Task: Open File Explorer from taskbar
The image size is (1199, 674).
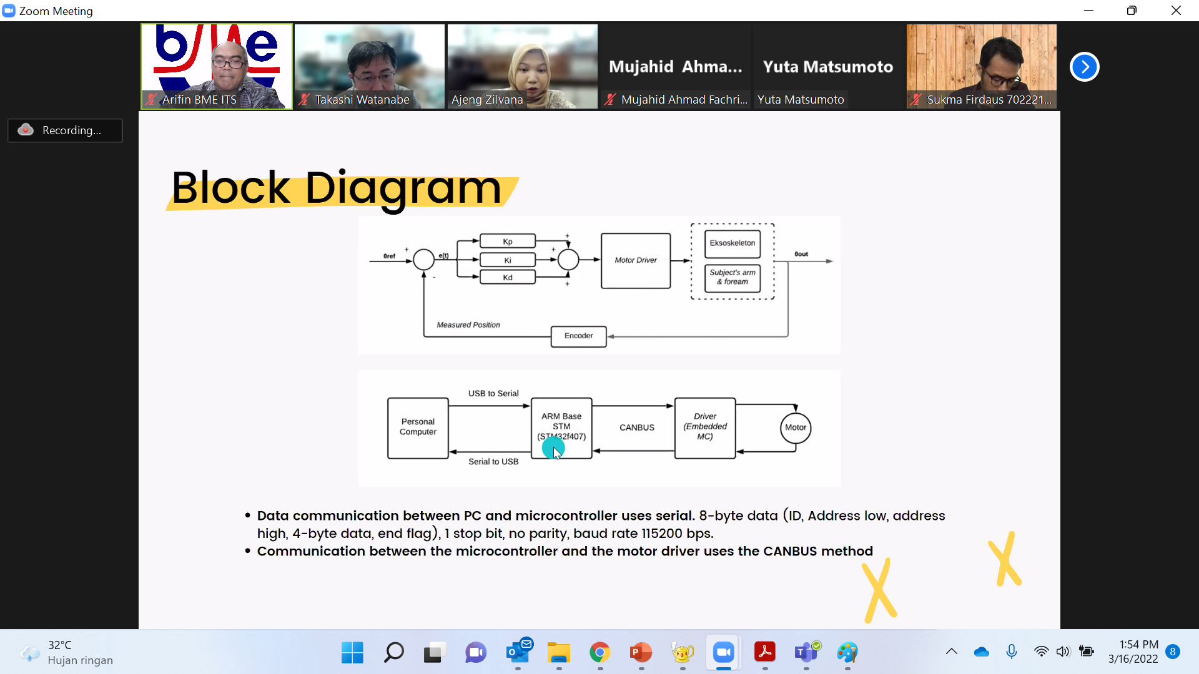Action: (x=559, y=653)
